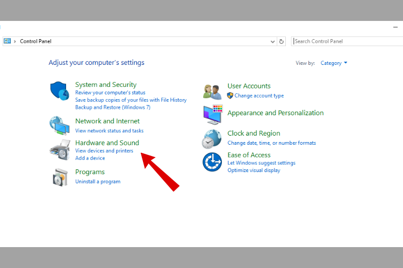403x268 pixels.
Task: Click Control Panel in the address breadcrumb
Action: [x=35, y=41]
